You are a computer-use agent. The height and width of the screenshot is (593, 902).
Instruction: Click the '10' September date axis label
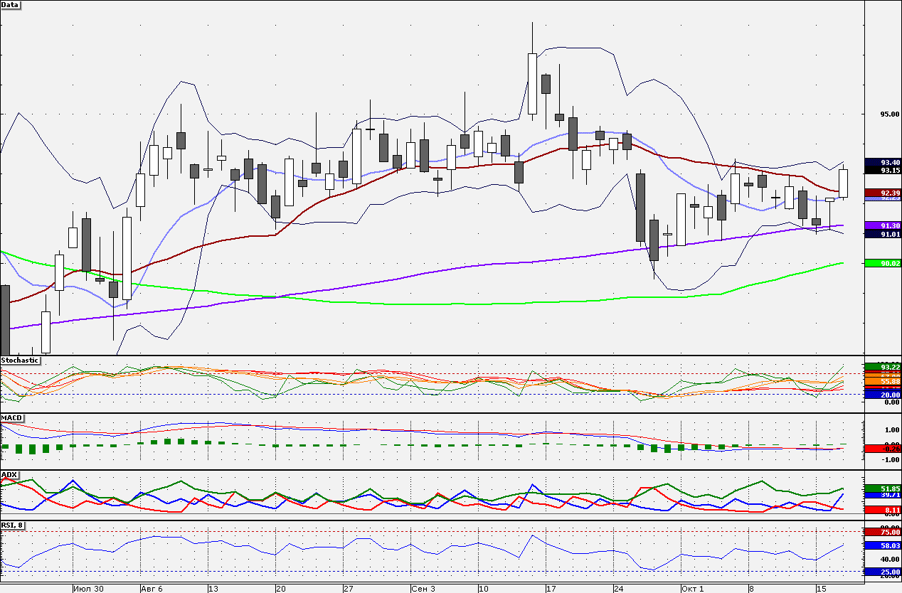pos(484,589)
